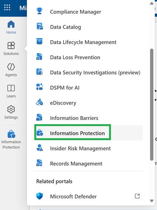Click the Compliance Manager trophy icon
The image size is (157, 210).
(39, 11)
